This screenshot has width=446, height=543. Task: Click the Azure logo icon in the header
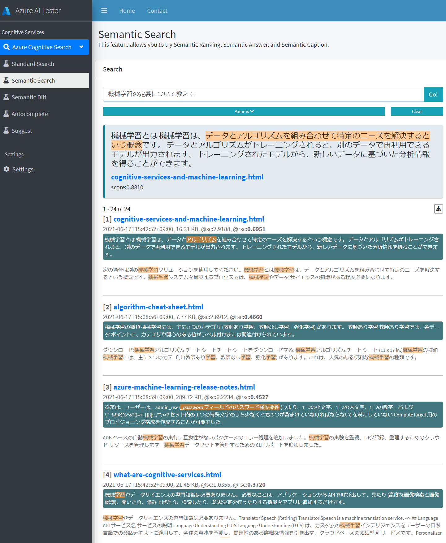[x=6, y=11]
